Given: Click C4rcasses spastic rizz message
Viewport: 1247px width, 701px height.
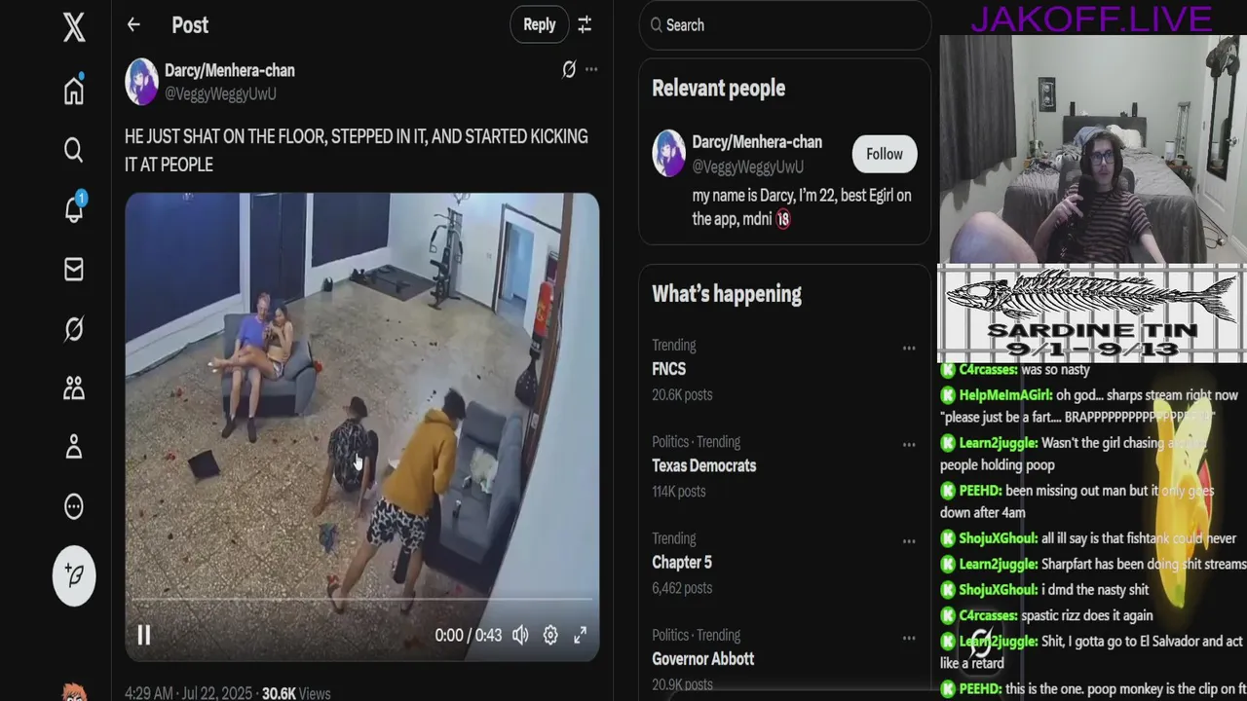Looking at the screenshot, I should click(1046, 615).
